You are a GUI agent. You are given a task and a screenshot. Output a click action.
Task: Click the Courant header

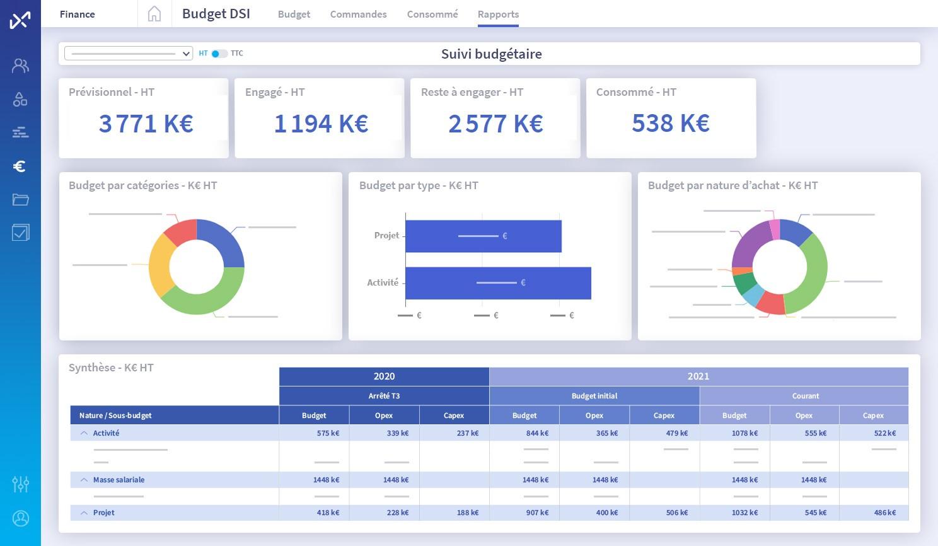pyautogui.click(x=805, y=396)
